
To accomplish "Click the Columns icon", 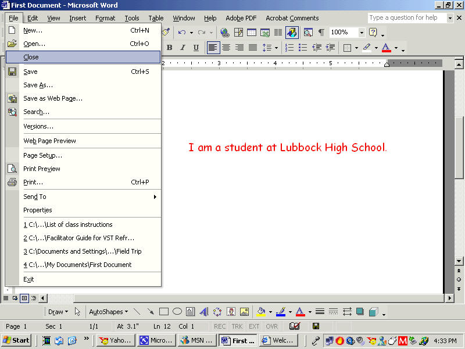I will [278, 32].
